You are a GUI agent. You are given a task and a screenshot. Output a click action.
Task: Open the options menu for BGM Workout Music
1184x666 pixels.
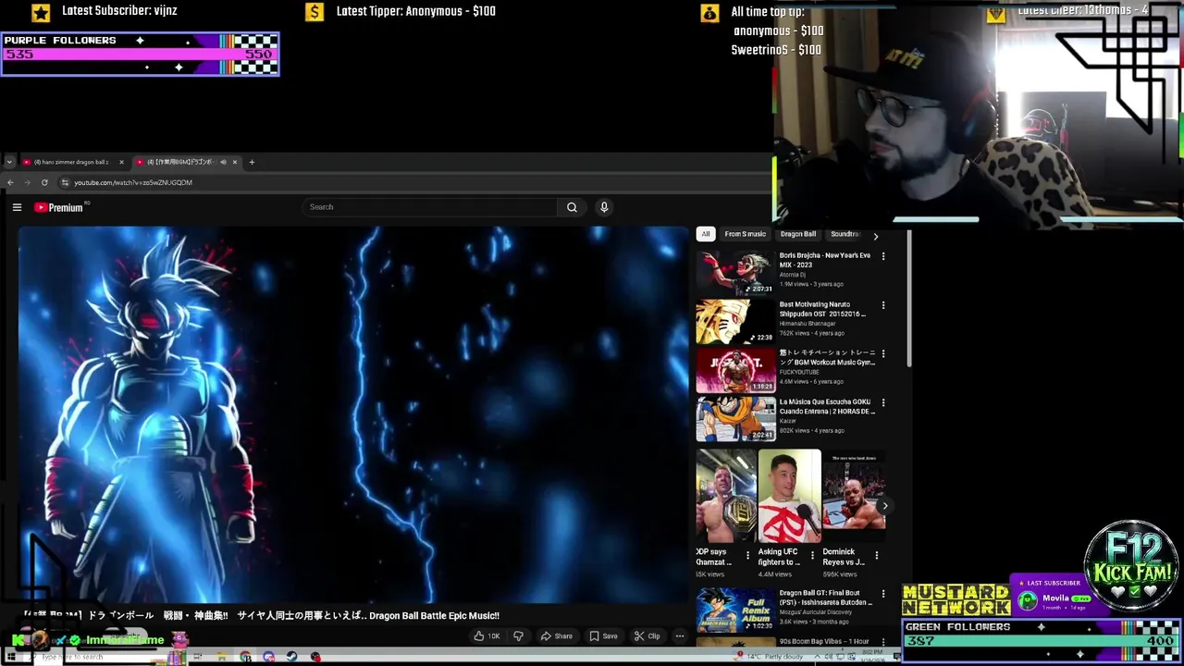(x=883, y=353)
